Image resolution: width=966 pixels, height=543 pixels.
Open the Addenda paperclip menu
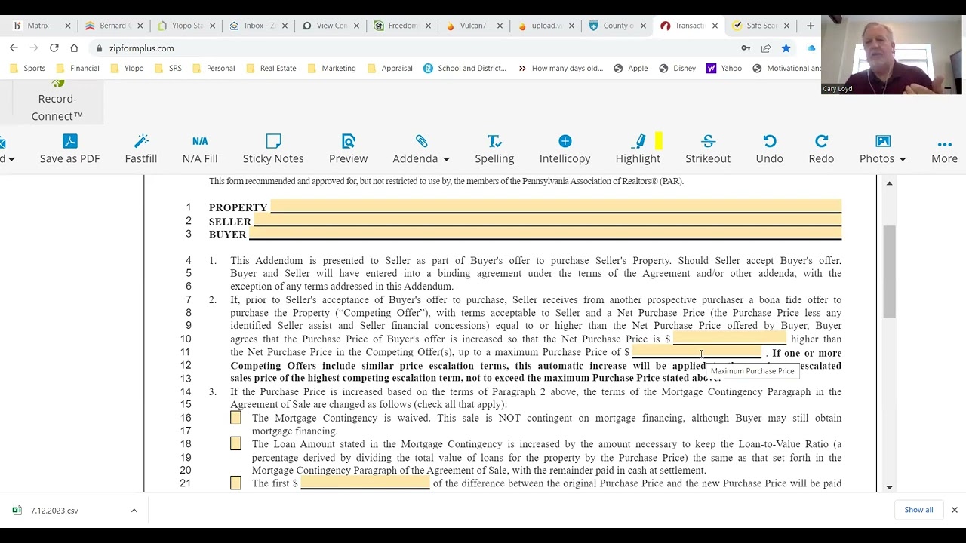pyautogui.click(x=421, y=149)
